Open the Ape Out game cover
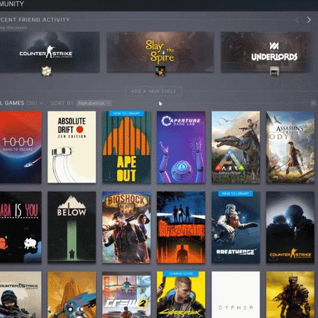The height and width of the screenshot is (318, 318). coord(127,147)
